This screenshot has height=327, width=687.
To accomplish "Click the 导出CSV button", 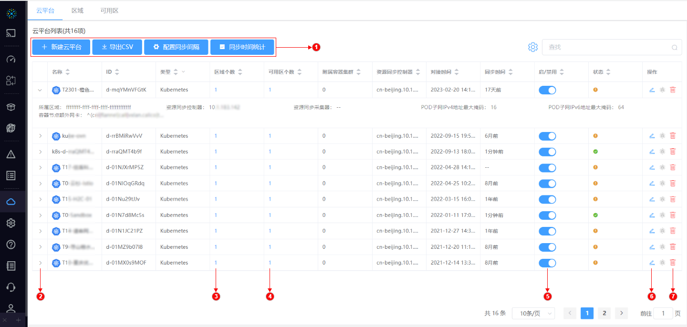I will click(x=117, y=47).
